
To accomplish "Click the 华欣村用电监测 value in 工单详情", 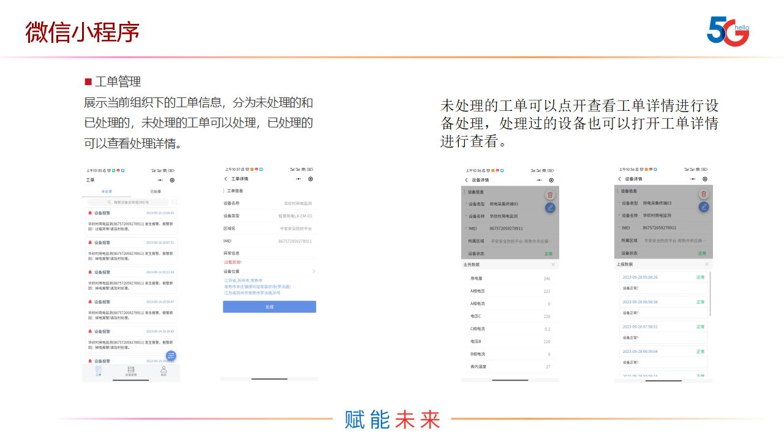I will click(x=298, y=203).
